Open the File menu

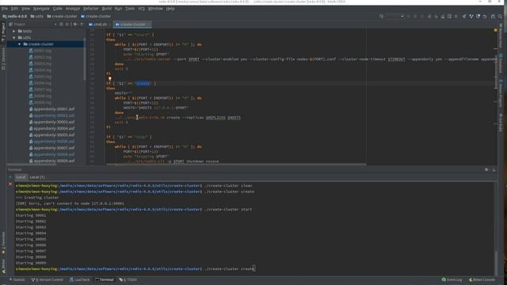pyautogui.click(x=5, y=9)
